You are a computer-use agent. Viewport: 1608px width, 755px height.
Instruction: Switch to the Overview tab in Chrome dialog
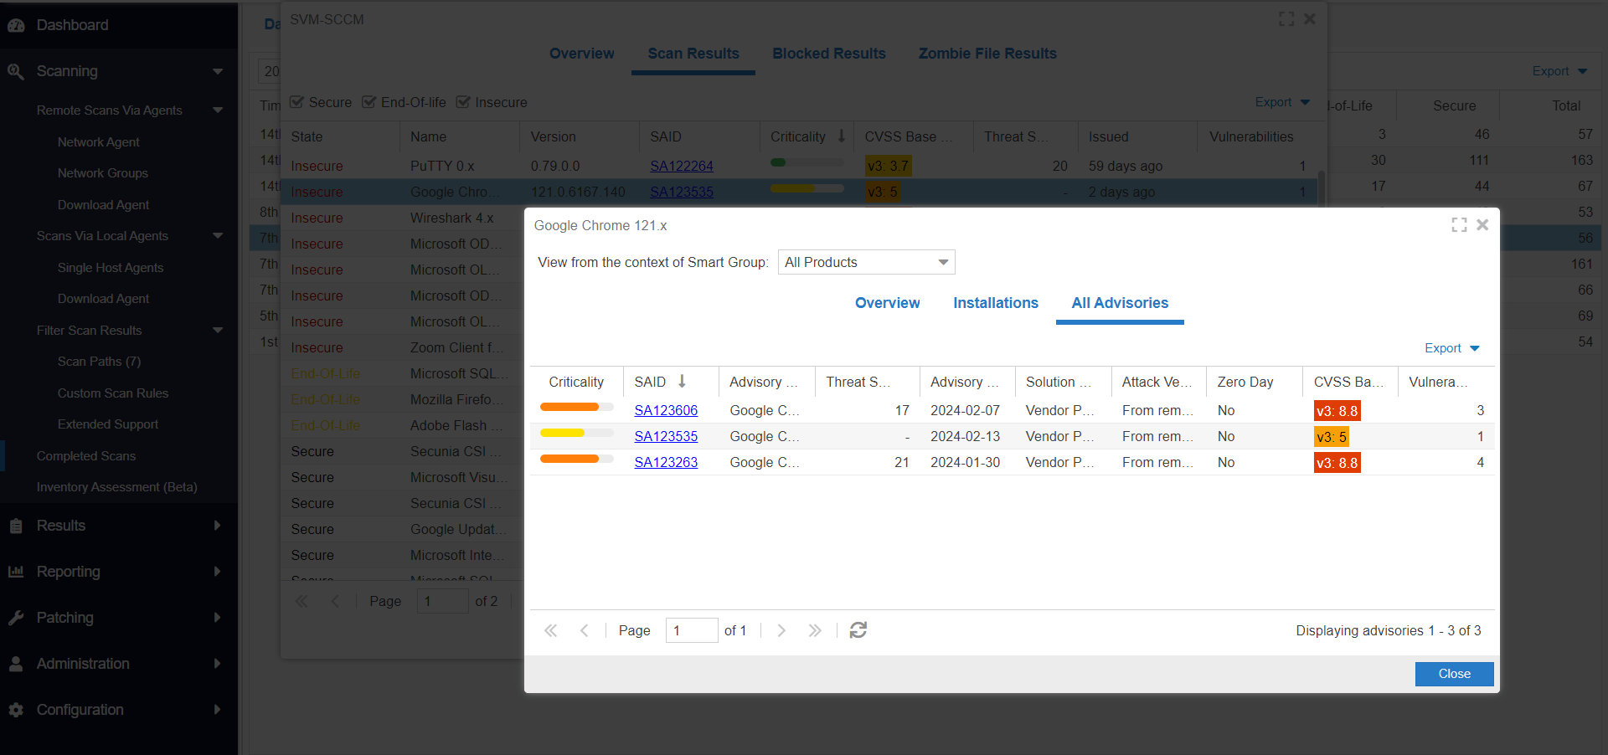click(887, 303)
